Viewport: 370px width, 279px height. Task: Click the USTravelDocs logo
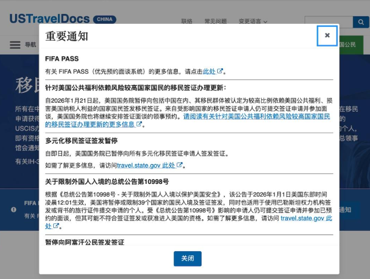pyautogui.click(x=49, y=19)
